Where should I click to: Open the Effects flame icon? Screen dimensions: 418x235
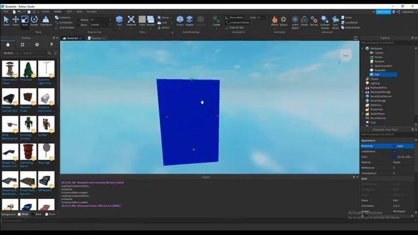point(274,20)
